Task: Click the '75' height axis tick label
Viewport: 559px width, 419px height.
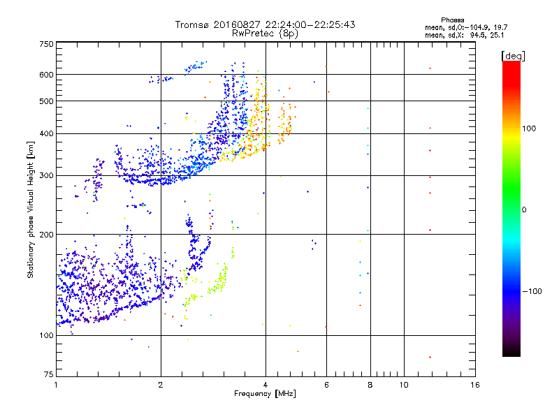Action: tap(49, 374)
